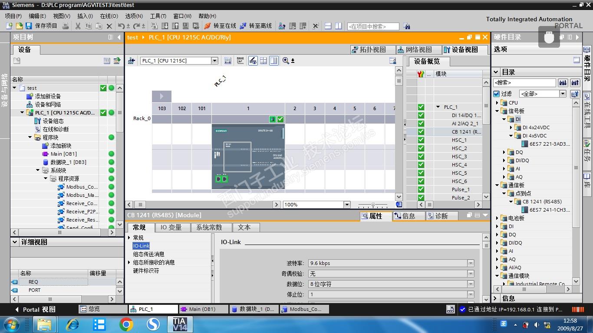This screenshot has height=333, width=593.
Task: Click the new project icon in toolbar
Action: (x=10, y=26)
